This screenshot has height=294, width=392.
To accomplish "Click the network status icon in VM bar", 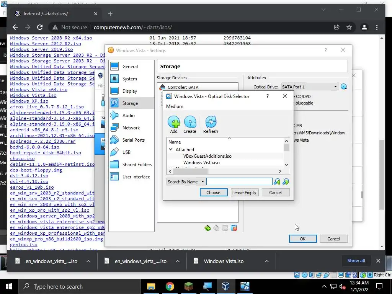I will 319,275.
